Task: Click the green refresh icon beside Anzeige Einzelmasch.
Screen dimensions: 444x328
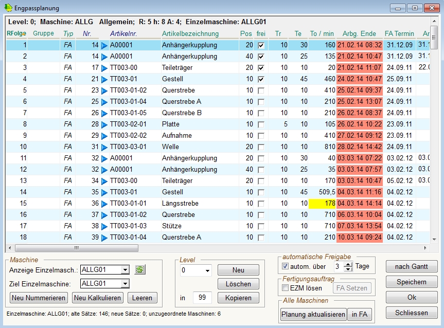Action: coord(139,269)
